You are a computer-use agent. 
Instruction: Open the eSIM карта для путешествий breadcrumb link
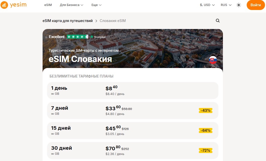pos(67,21)
